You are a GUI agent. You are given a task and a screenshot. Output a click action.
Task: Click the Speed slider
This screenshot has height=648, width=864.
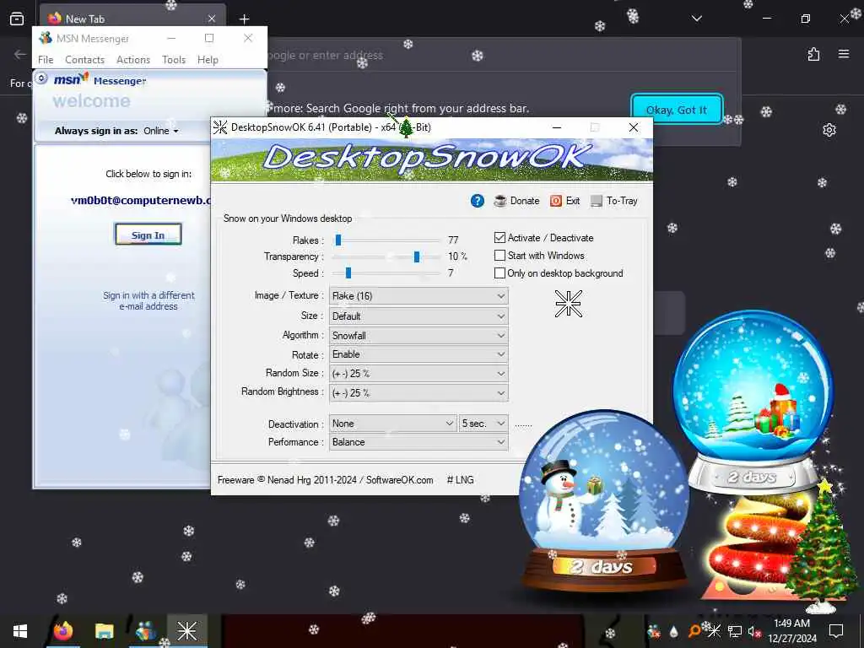pyautogui.click(x=386, y=273)
